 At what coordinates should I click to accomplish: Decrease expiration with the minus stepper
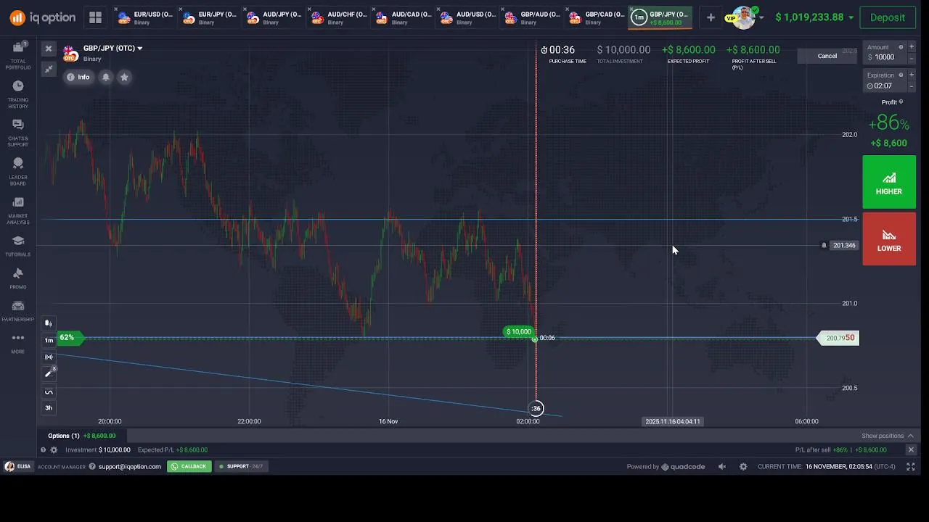(912, 86)
